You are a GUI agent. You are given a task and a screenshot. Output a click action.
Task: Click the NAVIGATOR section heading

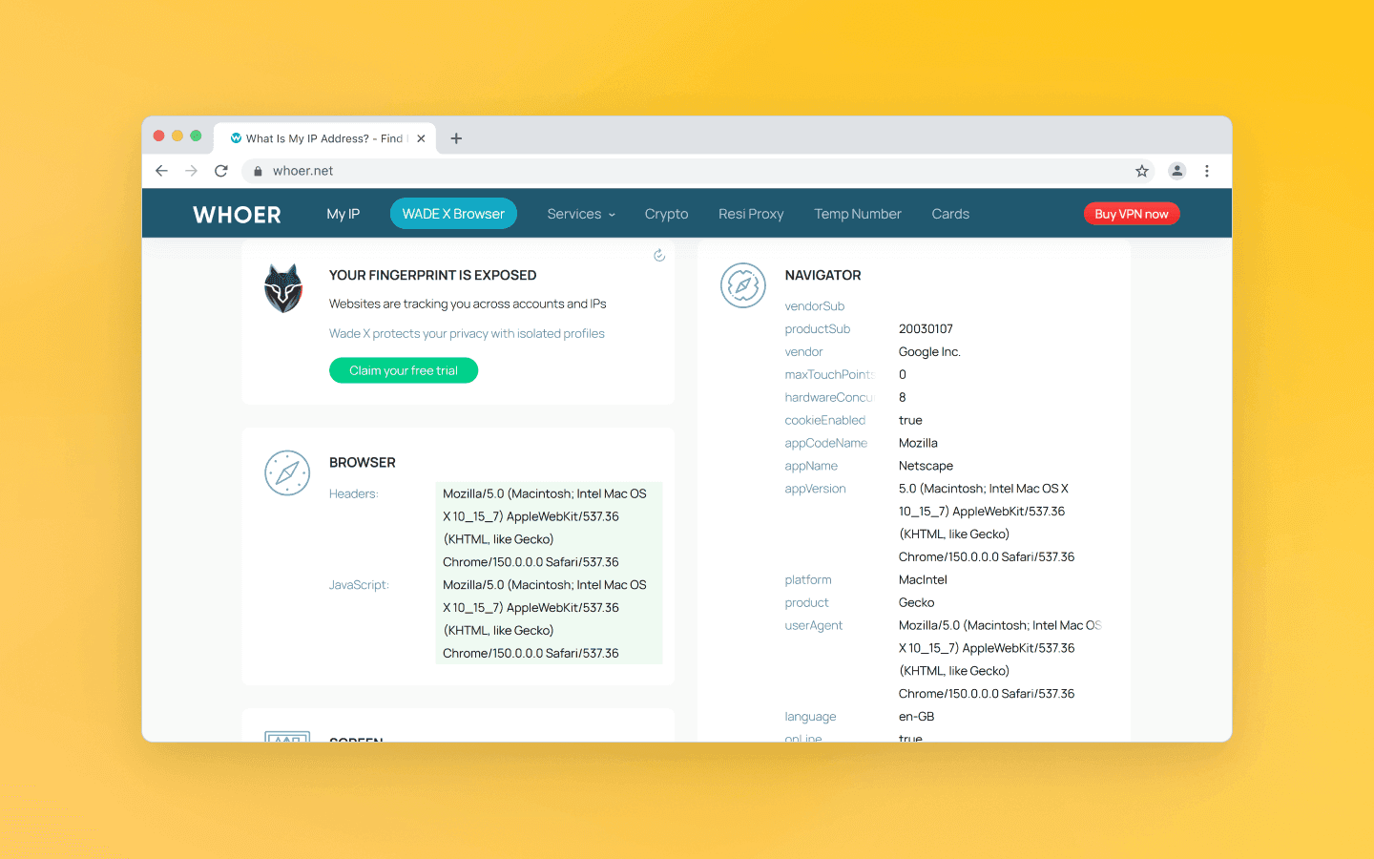coord(822,275)
